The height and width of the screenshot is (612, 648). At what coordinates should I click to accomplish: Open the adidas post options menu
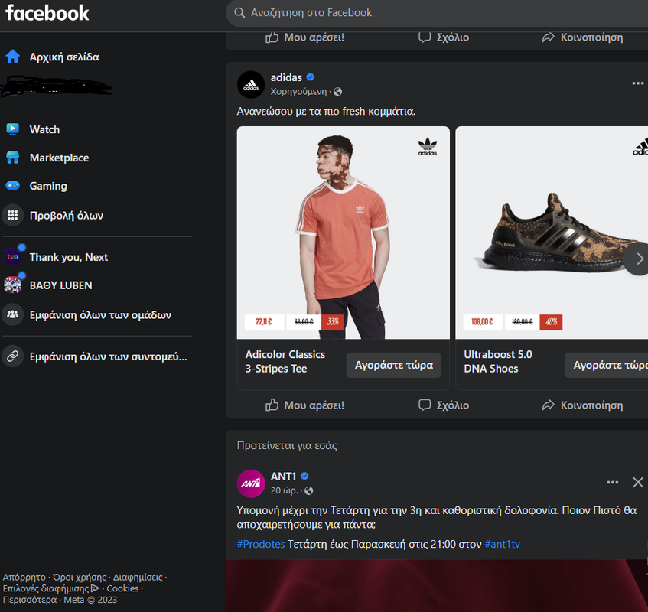(x=637, y=83)
